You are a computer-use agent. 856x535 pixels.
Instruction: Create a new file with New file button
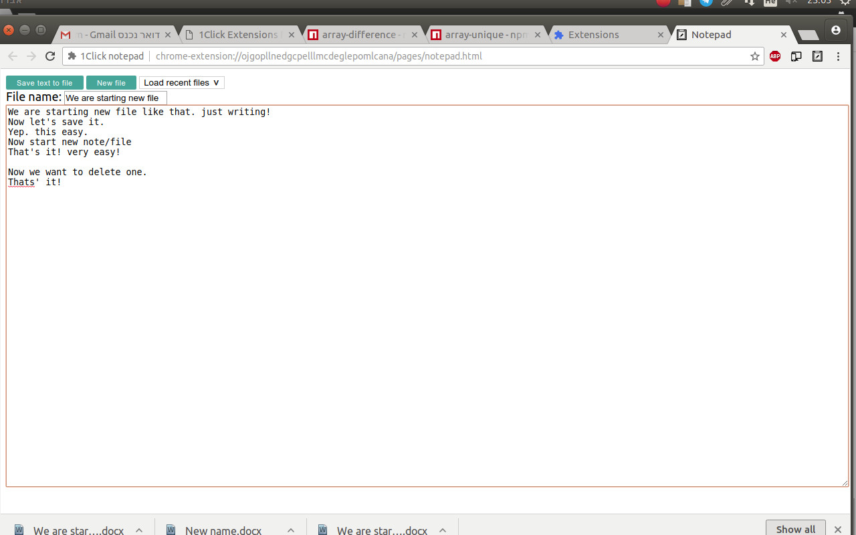click(x=111, y=83)
